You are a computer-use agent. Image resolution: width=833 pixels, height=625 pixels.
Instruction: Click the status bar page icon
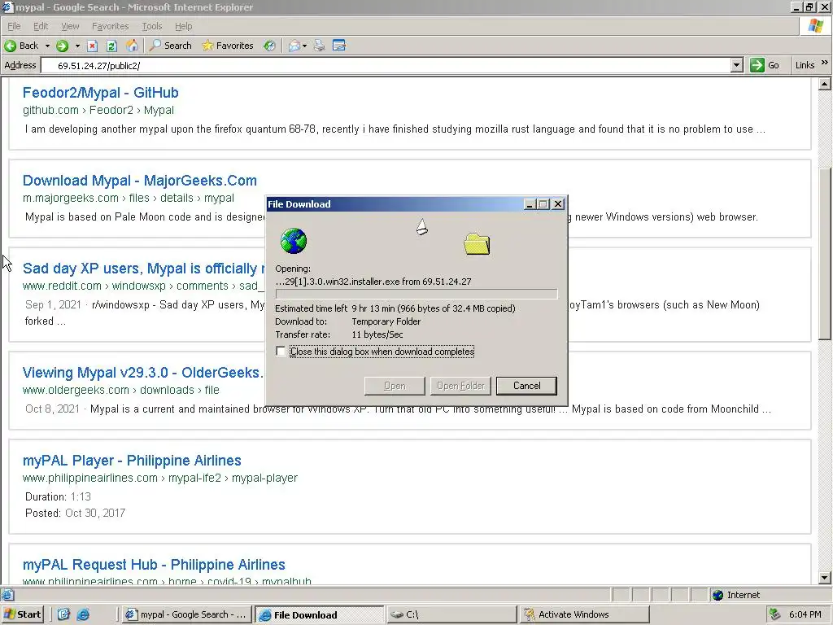point(7,595)
